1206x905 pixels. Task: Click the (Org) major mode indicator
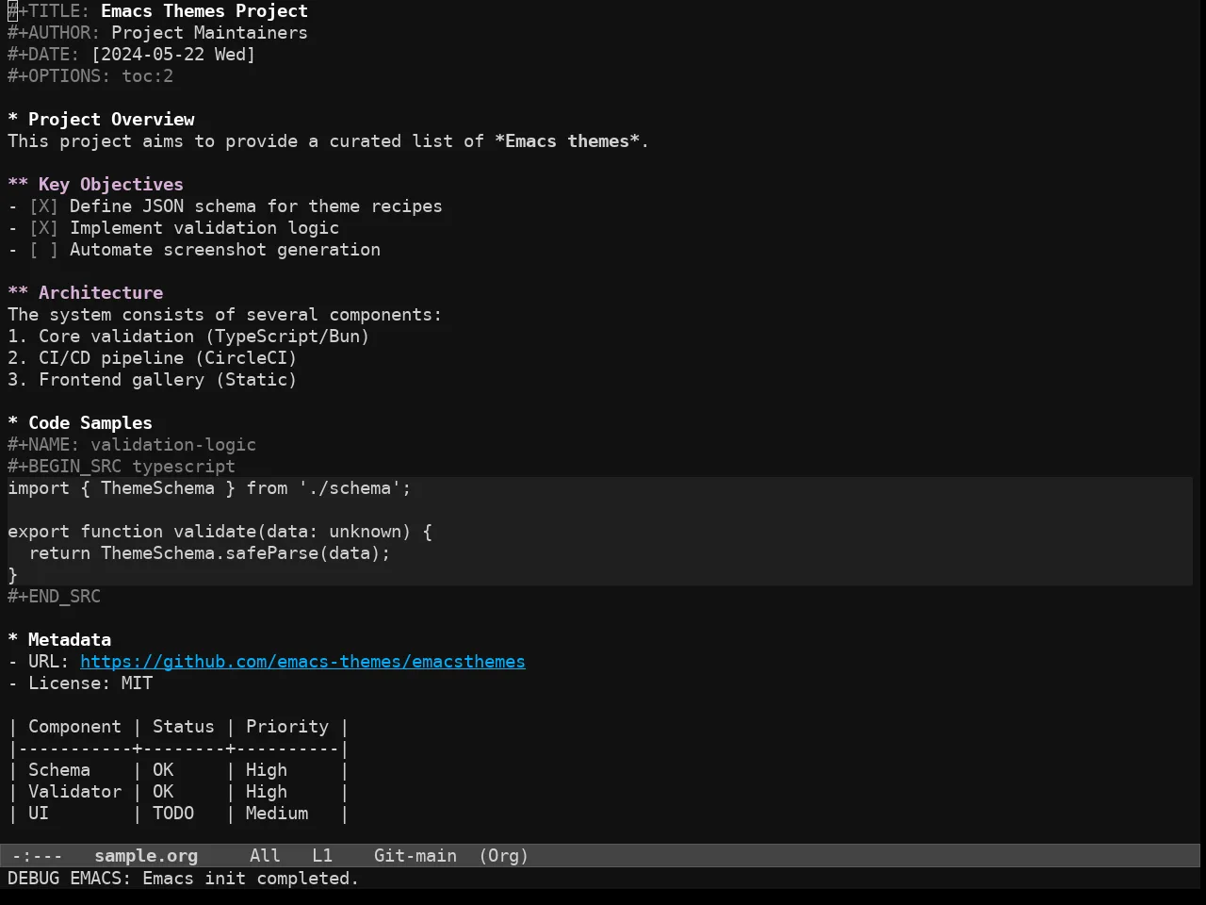point(503,856)
